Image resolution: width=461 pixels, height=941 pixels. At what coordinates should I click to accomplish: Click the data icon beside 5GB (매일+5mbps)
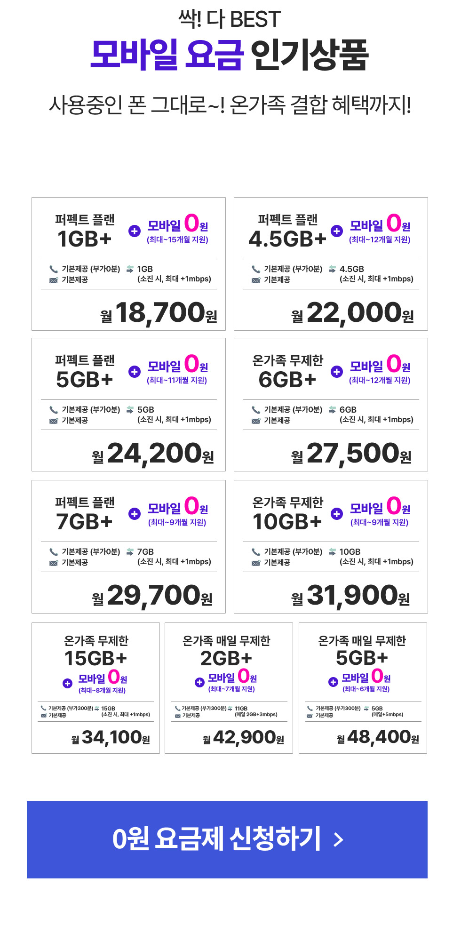pyautogui.click(x=366, y=708)
